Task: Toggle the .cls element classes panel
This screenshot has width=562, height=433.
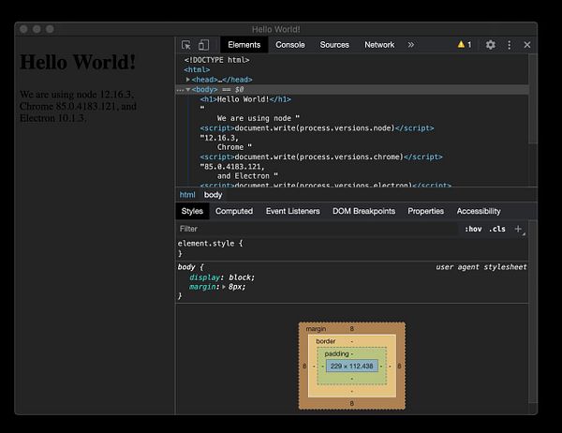Action: pos(496,229)
